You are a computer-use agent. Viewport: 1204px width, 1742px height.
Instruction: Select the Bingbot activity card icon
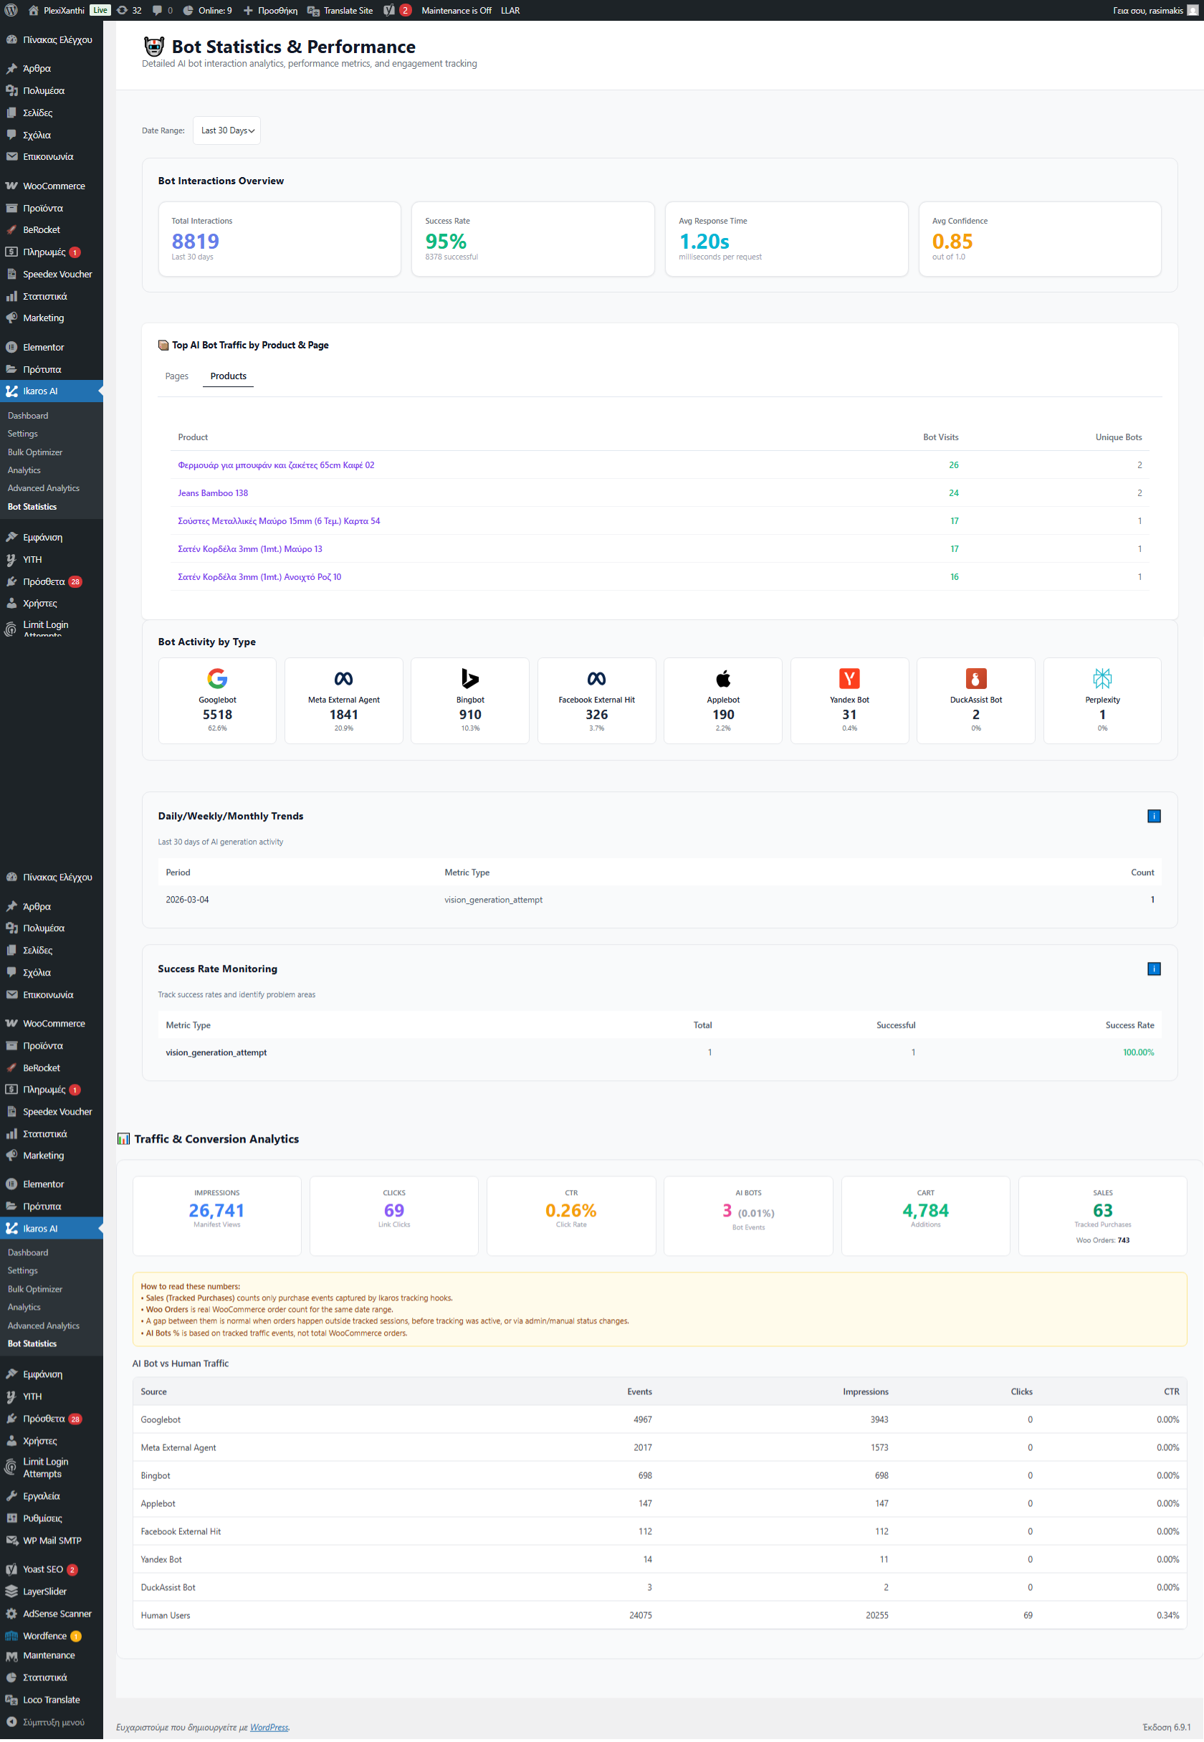click(x=469, y=678)
